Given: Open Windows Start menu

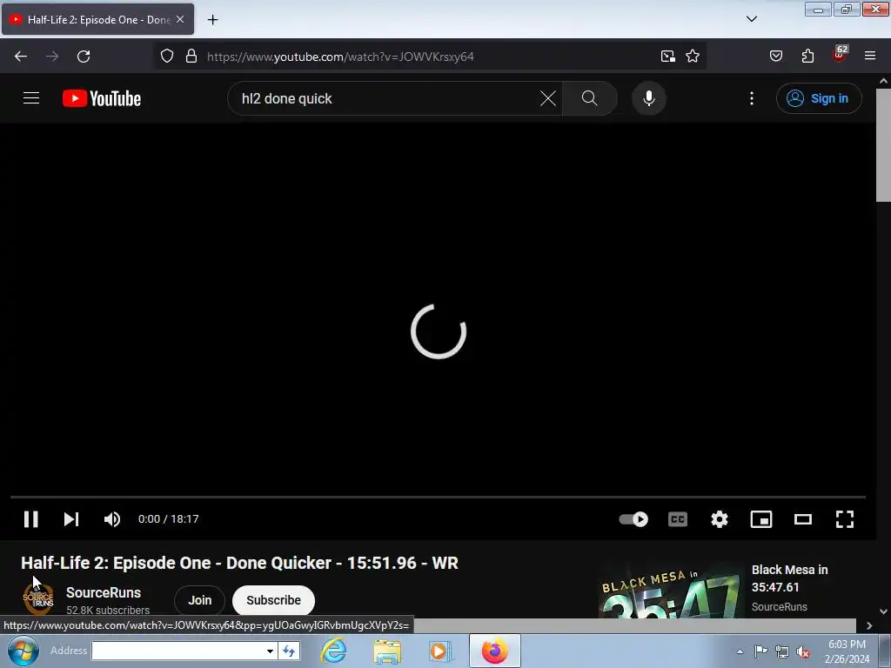Looking at the screenshot, I should 23,651.
